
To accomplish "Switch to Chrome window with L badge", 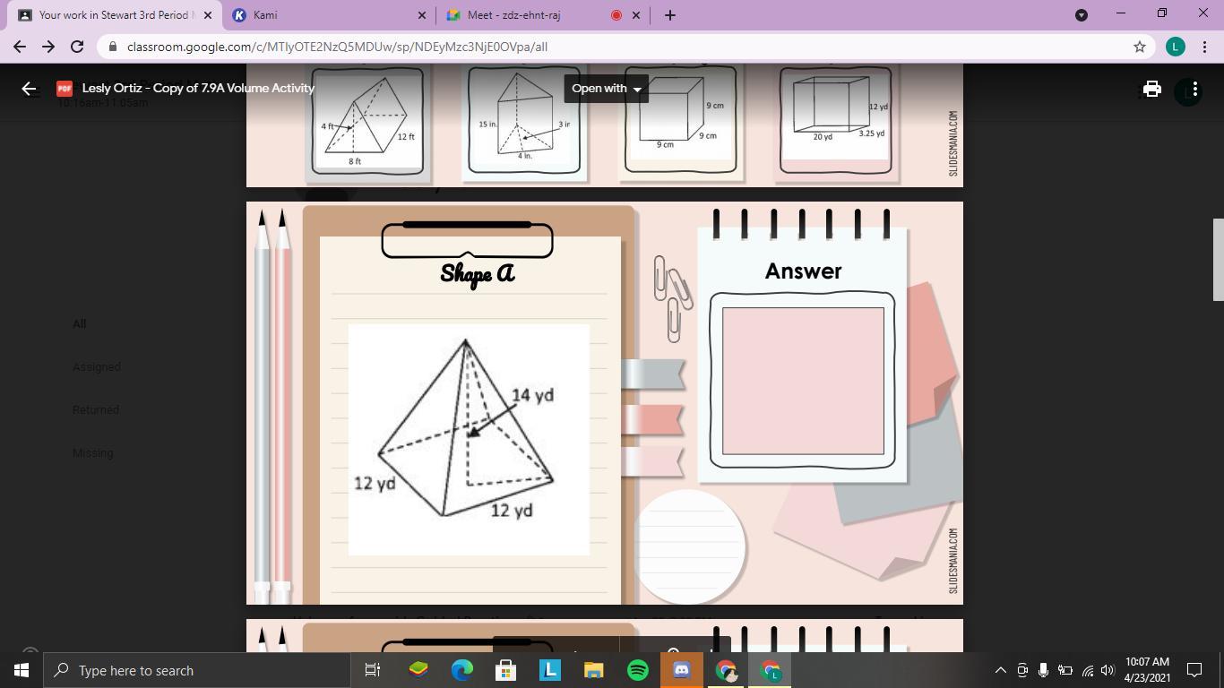I will pyautogui.click(x=770, y=670).
